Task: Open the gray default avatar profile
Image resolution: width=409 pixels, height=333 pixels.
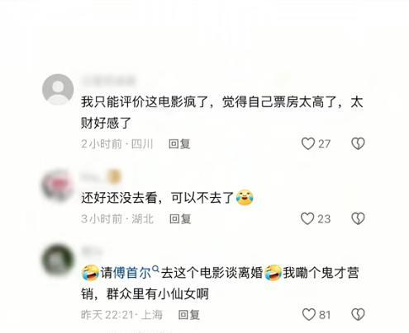Action: 58,89
